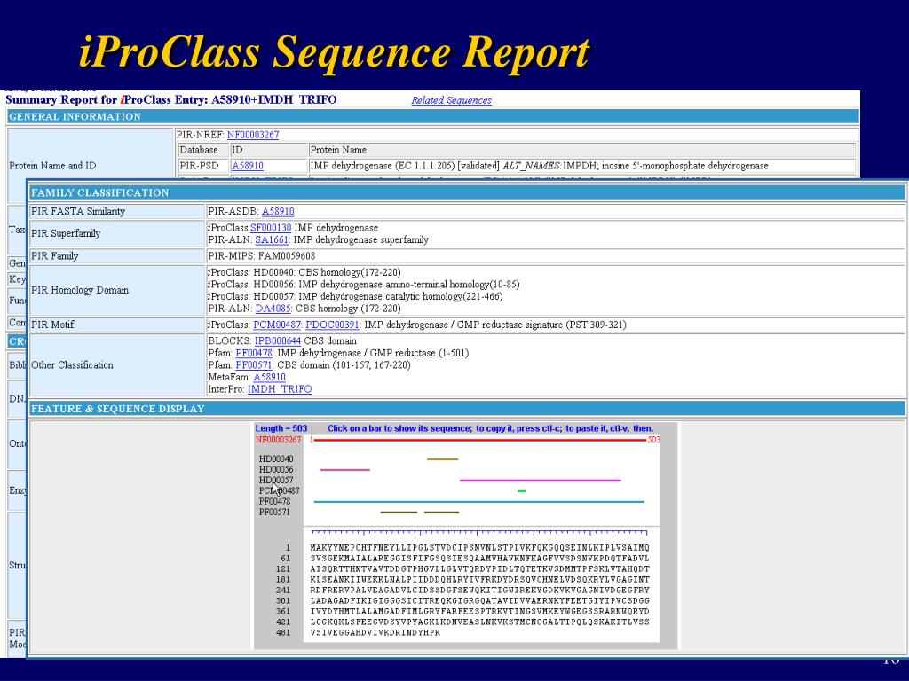Select the 'PIR Homology Domain' row label
This screenshot has width=909, height=681.
tap(80, 290)
